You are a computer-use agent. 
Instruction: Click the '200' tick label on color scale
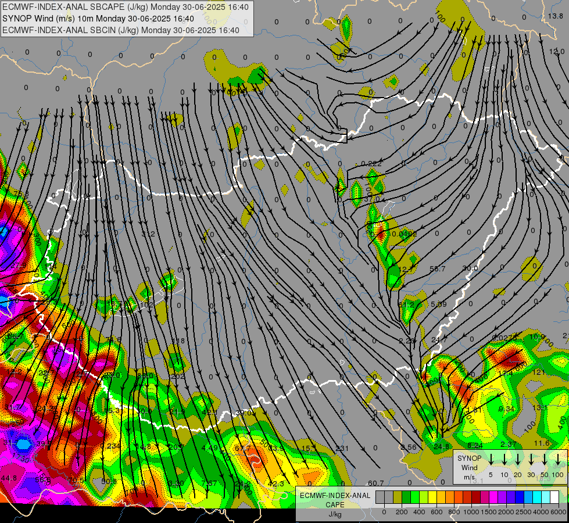click(402, 512)
